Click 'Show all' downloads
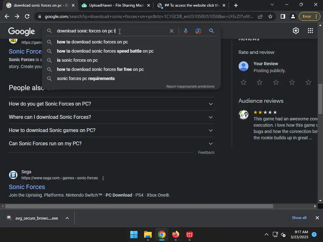This screenshot has width=323, height=242. [299, 218]
